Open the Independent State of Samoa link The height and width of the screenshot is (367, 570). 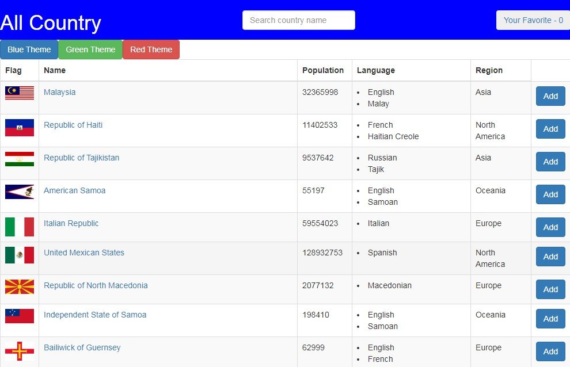tap(95, 315)
